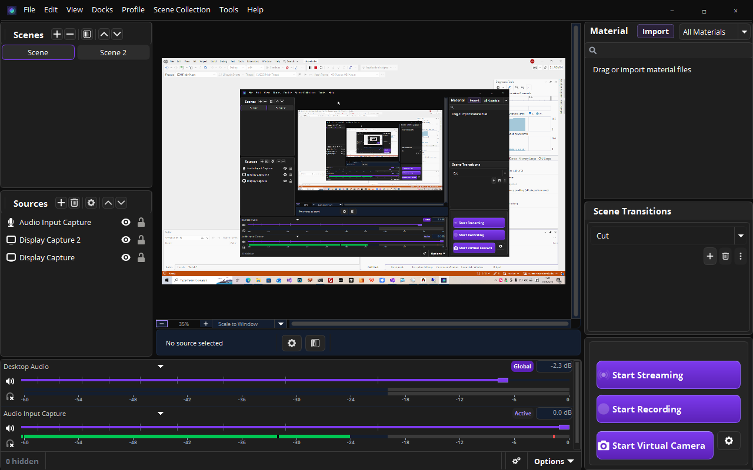Screen dimensions: 753x470
Task: Open the scene filters icon in Scenes panel
Action: click(x=86, y=34)
